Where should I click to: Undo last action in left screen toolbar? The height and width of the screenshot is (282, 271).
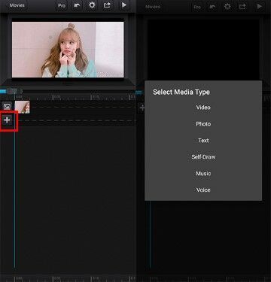point(77,5)
